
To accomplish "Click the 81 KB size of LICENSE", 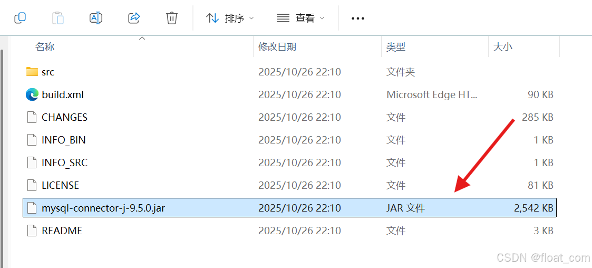I will (541, 185).
